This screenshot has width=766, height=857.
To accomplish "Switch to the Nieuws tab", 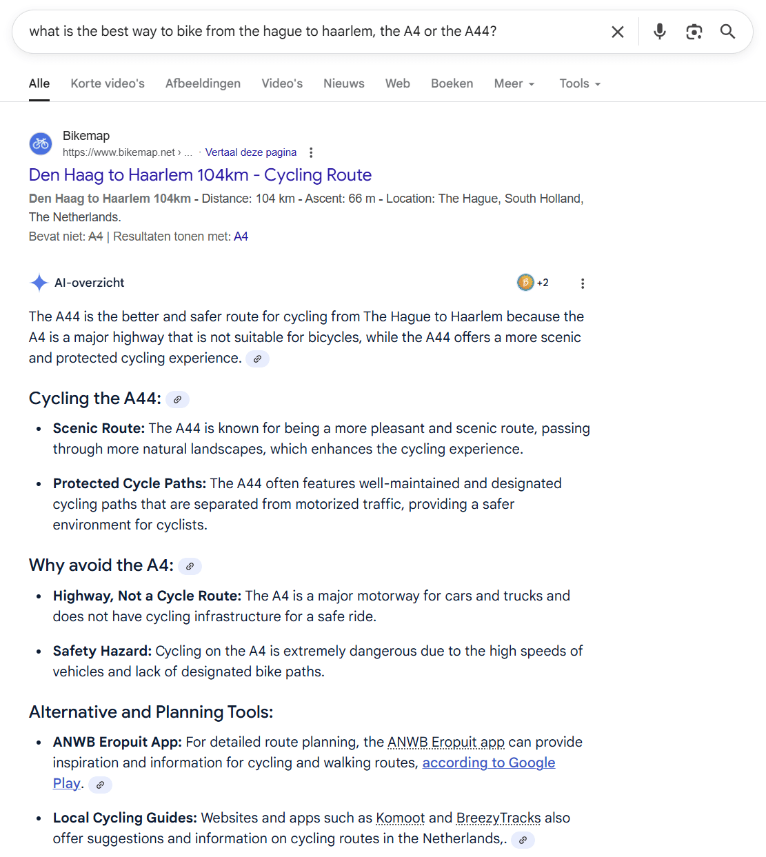I will point(343,83).
